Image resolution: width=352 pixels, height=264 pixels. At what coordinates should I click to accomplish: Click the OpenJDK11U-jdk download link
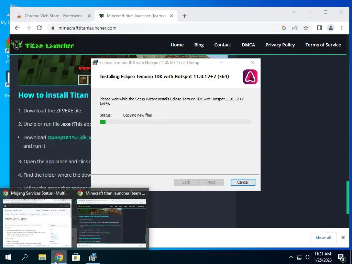click(69, 137)
